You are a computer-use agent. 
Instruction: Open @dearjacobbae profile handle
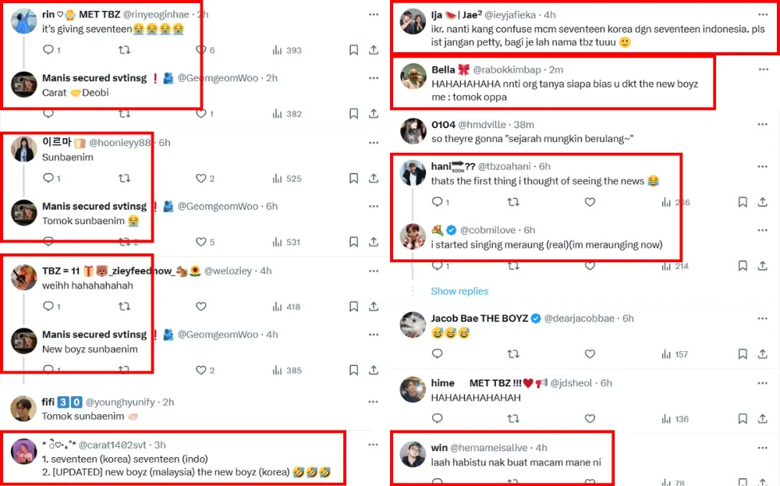coord(579,318)
